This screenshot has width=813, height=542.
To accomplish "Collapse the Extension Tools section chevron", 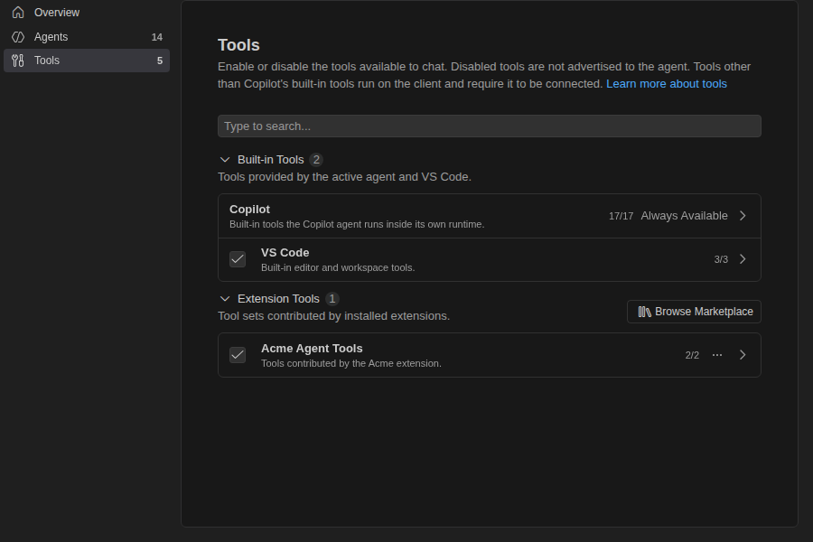I will tap(225, 299).
